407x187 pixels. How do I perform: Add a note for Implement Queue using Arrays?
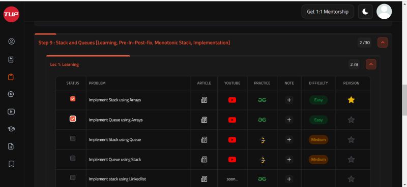(289, 120)
